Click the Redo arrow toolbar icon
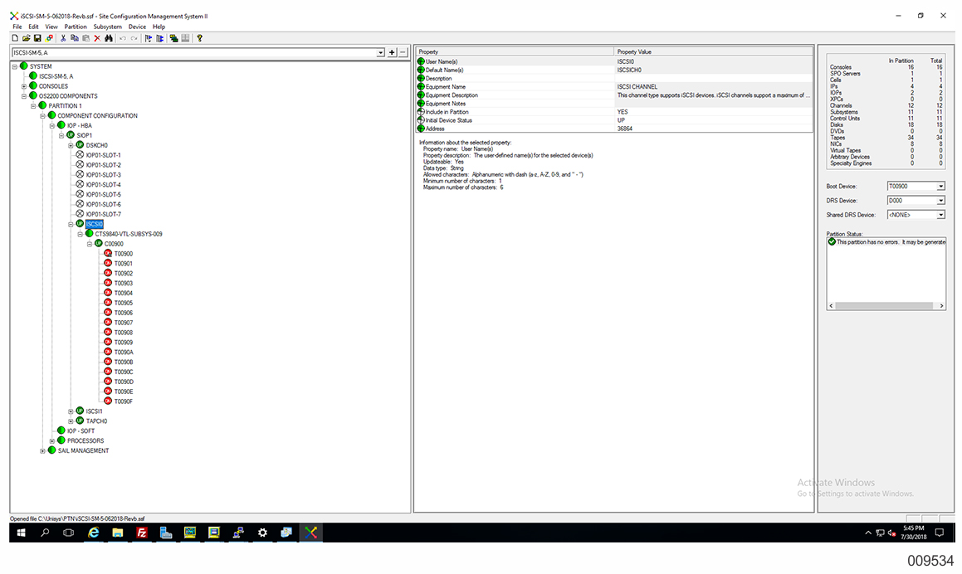The width and height of the screenshot is (962, 574). pyautogui.click(x=134, y=38)
